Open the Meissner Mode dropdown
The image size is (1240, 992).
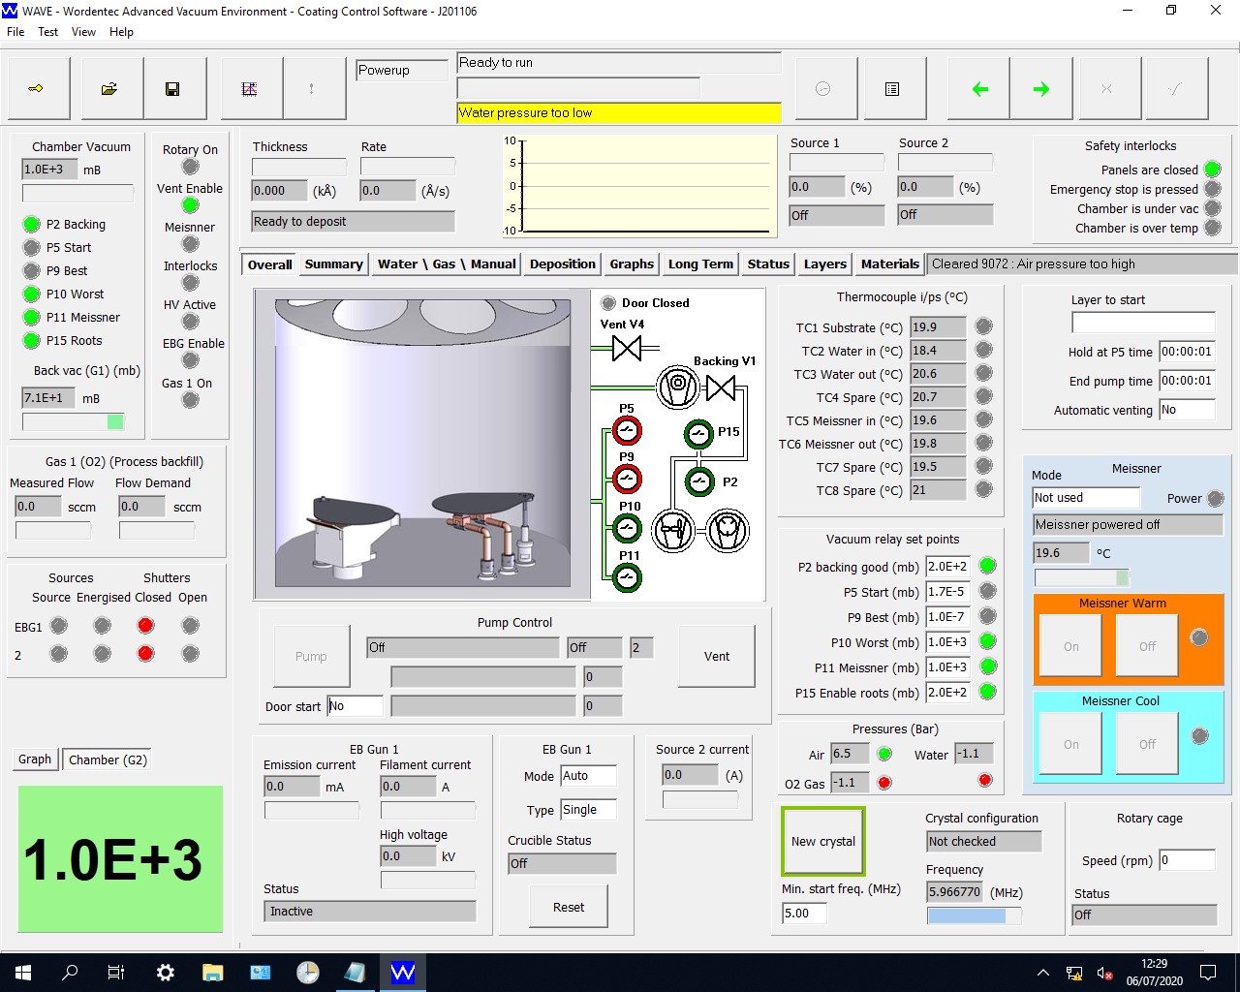pyautogui.click(x=1085, y=498)
